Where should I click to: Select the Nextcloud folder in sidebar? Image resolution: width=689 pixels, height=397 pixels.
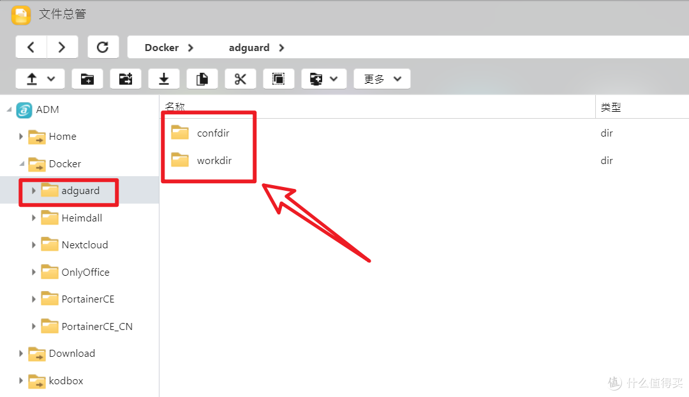(84, 245)
